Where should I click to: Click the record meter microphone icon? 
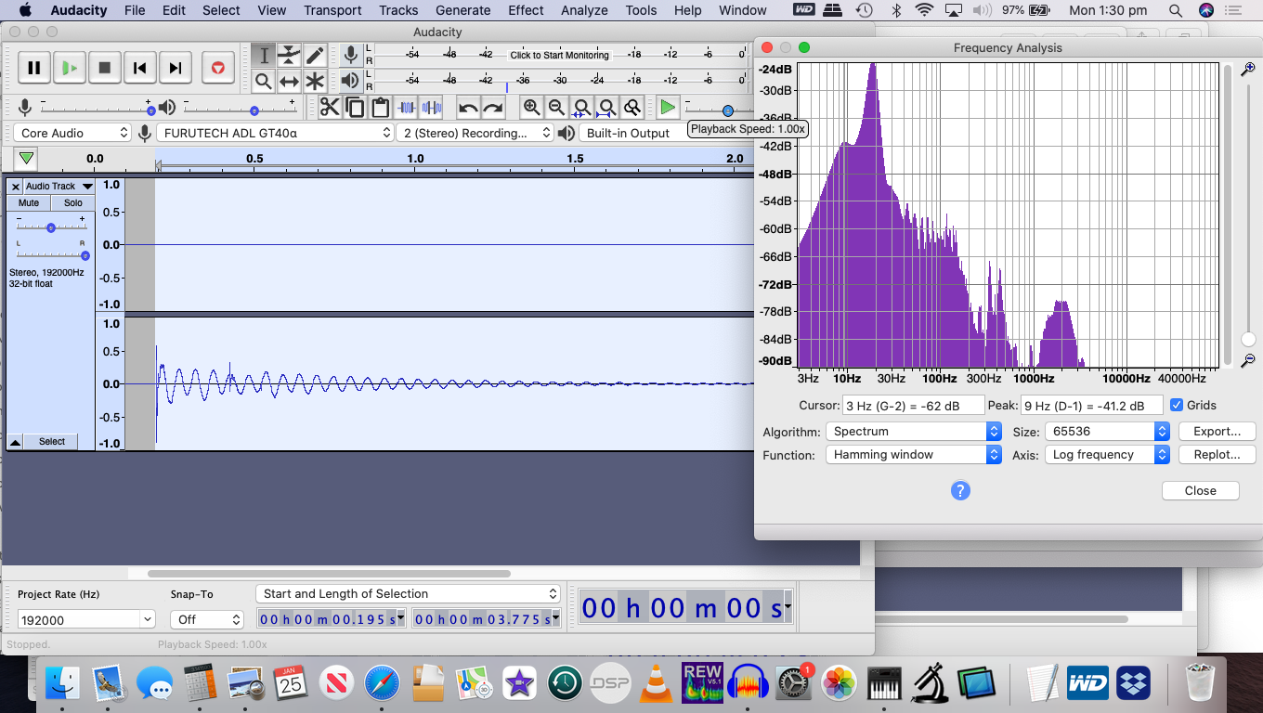(351, 56)
